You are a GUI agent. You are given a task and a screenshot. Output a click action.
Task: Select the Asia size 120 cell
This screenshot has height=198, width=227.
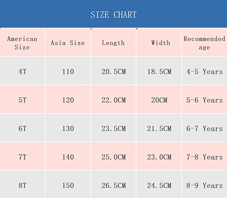[68, 99]
